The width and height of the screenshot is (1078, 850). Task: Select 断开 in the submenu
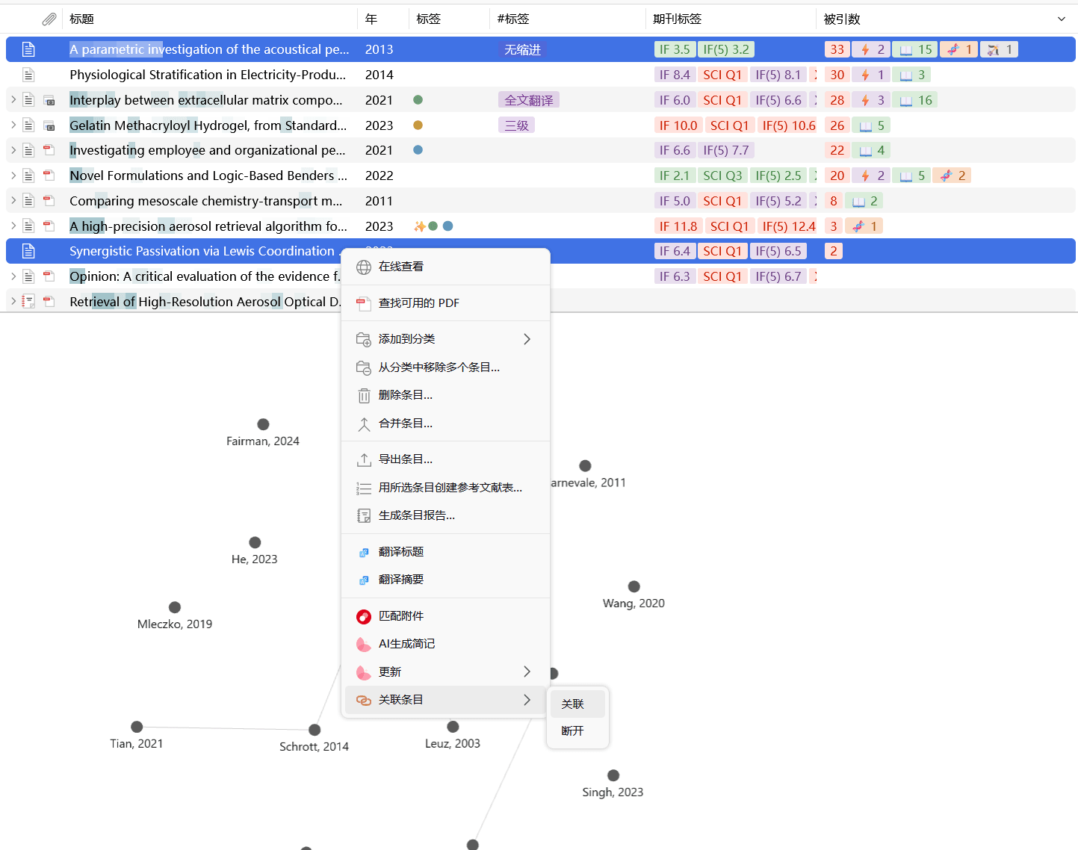coord(573,731)
